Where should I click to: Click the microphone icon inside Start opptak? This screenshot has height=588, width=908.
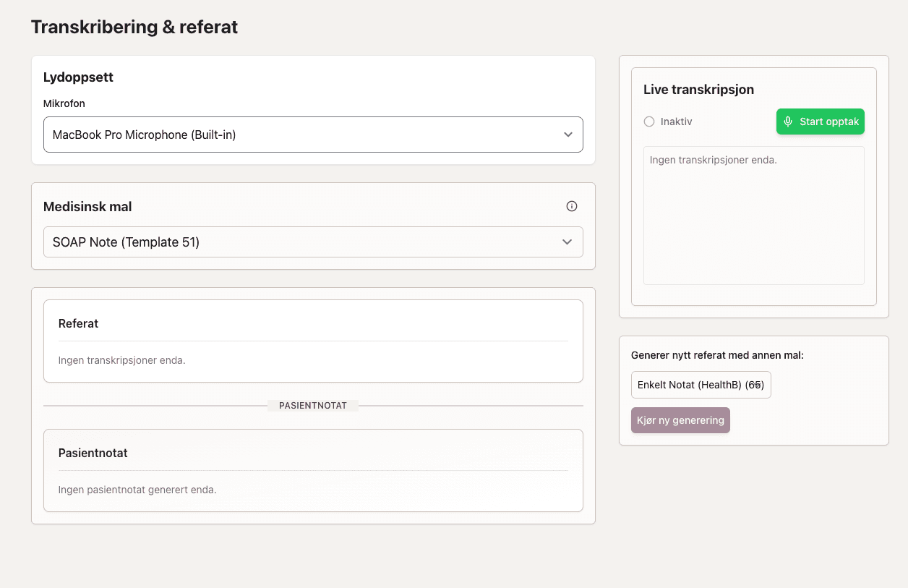click(x=788, y=122)
